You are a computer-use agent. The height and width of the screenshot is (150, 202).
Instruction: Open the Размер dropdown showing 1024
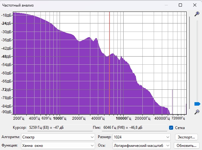[141, 137]
